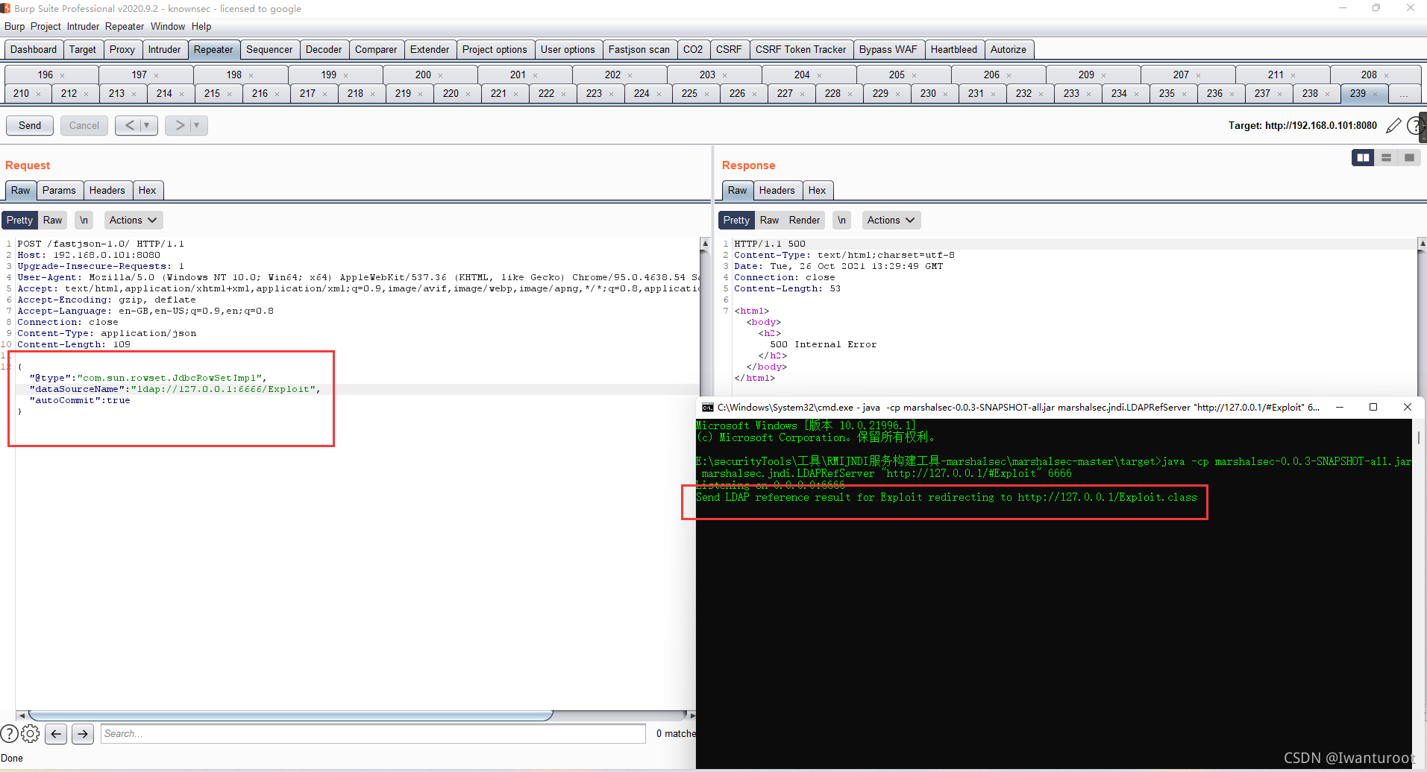Switch to the Sequencer tab
Viewport: 1427px width, 772px height.
pyautogui.click(x=269, y=50)
